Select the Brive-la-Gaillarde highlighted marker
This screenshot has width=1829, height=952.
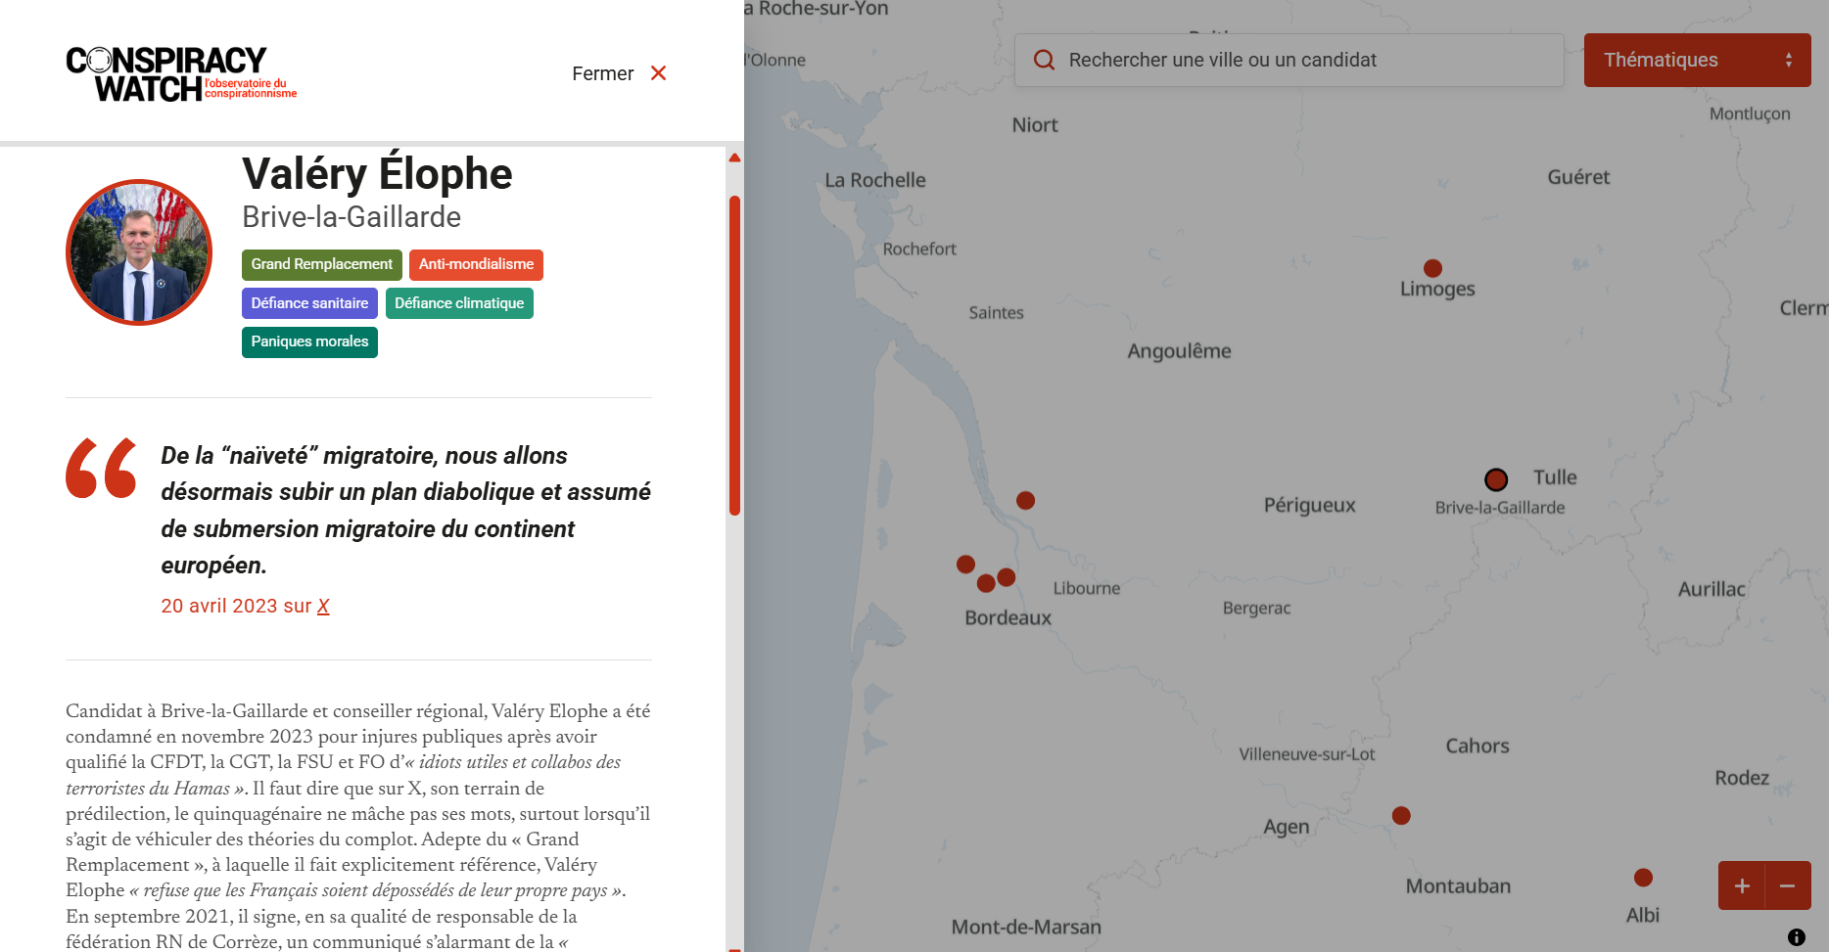tap(1495, 479)
